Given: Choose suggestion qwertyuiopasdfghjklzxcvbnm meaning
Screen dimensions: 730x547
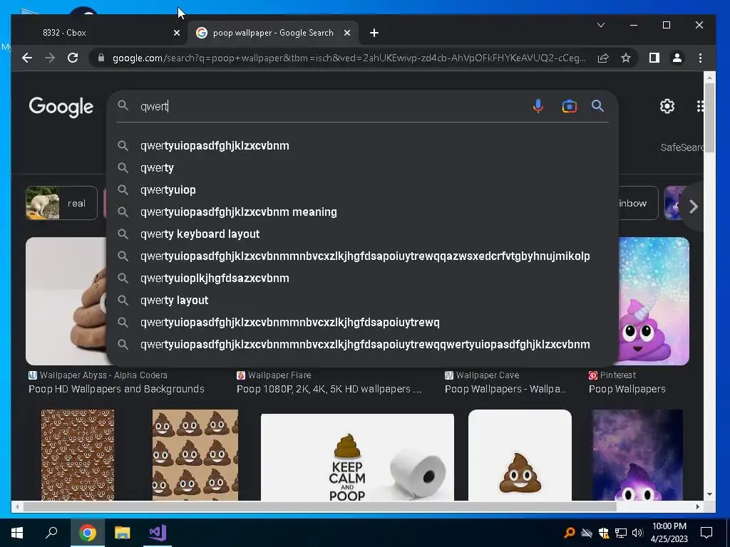Looking at the screenshot, I should click(362, 212).
